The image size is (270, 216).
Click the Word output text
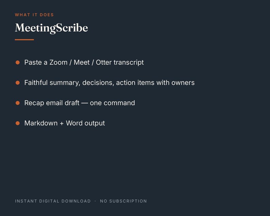coord(85,123)
